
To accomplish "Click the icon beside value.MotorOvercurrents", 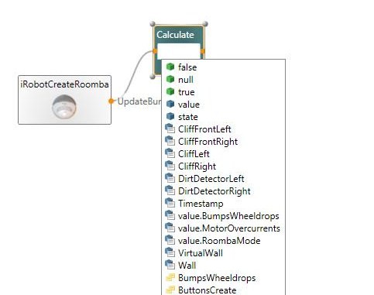I will tap(170, 228).
